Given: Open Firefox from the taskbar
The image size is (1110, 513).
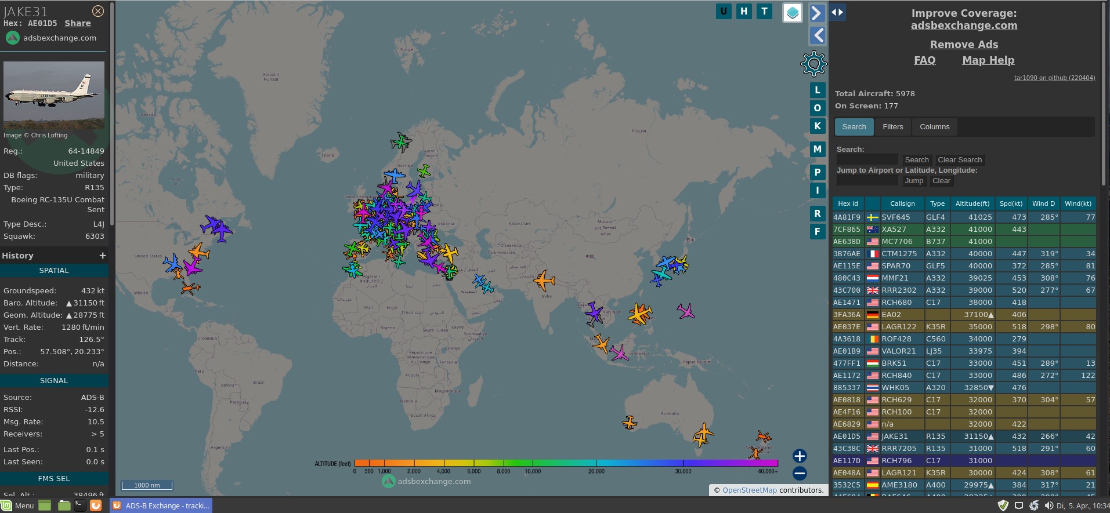Looking at the screenshot, I should [96, 505].
